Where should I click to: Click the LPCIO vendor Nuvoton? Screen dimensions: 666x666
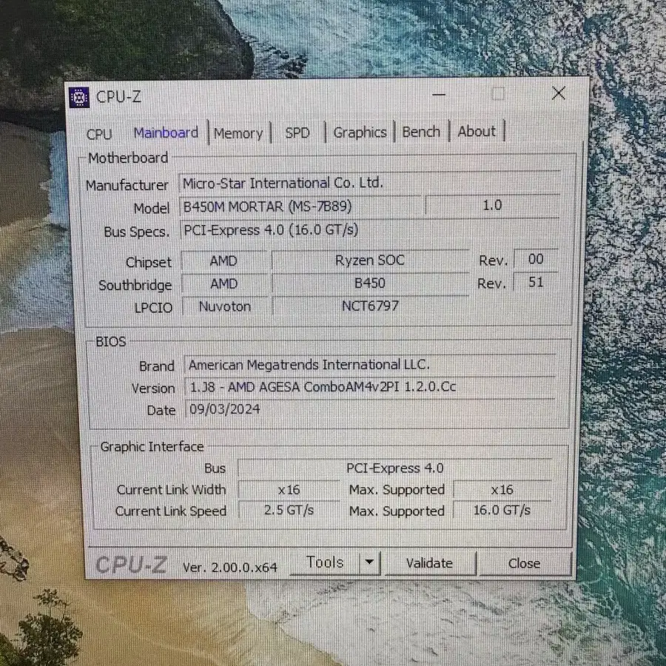(225, 306)
